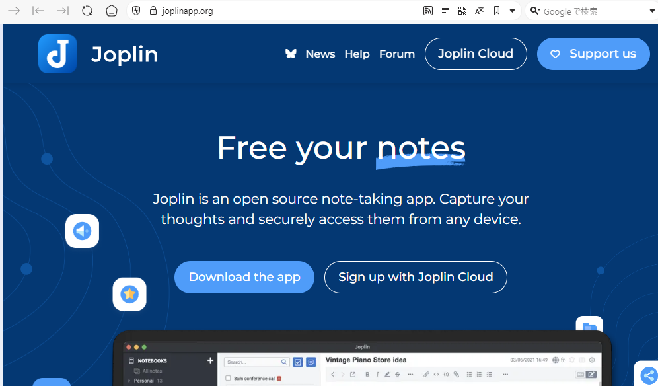Open the Forum menu item

tap(397, 54)
